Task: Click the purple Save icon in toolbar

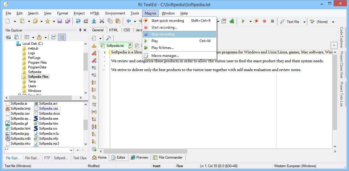Action: [x=60, y=21]
